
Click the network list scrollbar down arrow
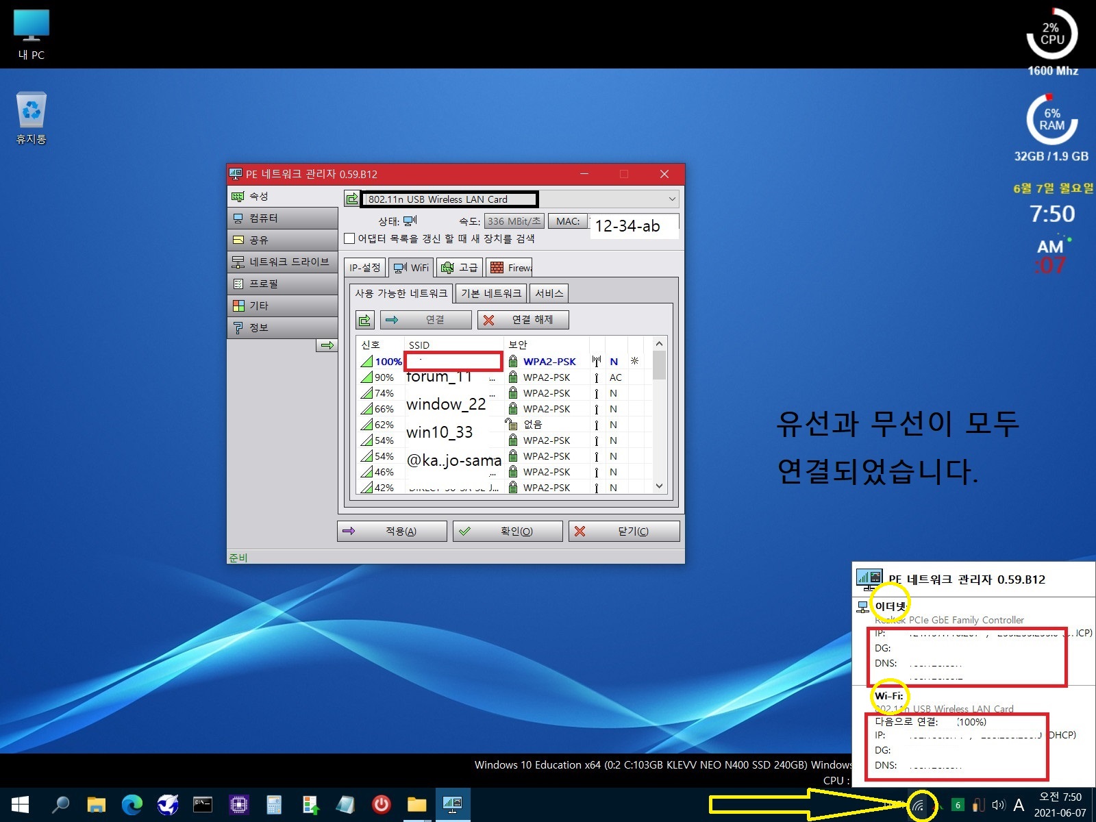point(659,486)
